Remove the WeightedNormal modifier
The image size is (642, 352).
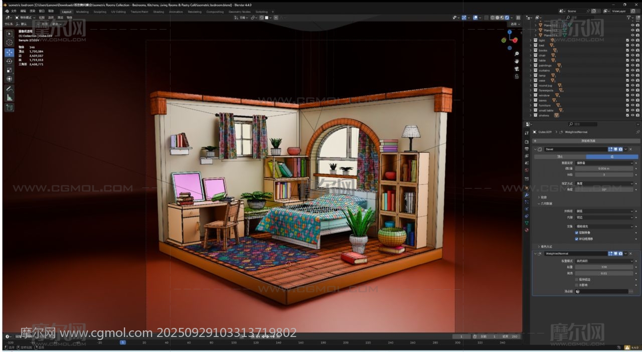(x=631, y=254)
